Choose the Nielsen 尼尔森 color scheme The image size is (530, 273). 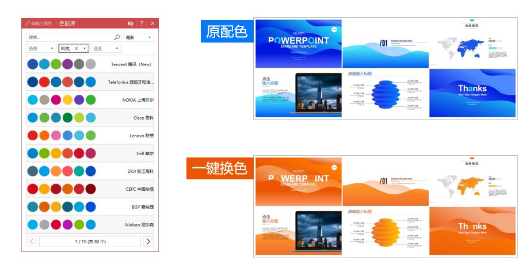click(x=90, y=225)
